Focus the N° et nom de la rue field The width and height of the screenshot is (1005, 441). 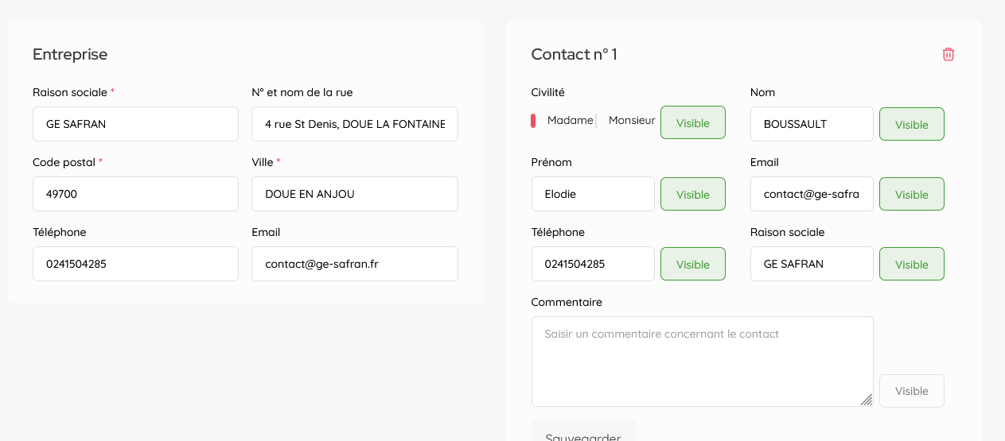coord(354,124)
